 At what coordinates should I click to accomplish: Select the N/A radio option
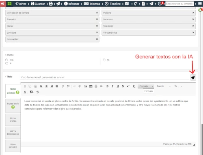point(6,60)
